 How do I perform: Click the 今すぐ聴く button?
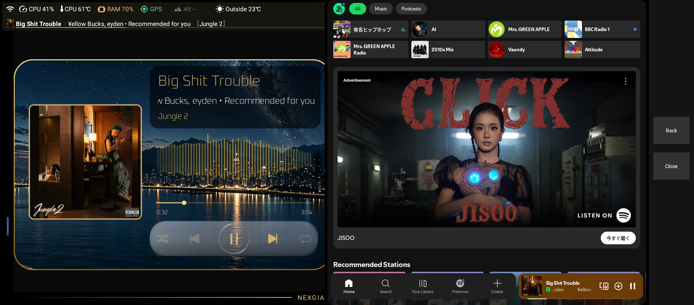(x=618, y=238)
